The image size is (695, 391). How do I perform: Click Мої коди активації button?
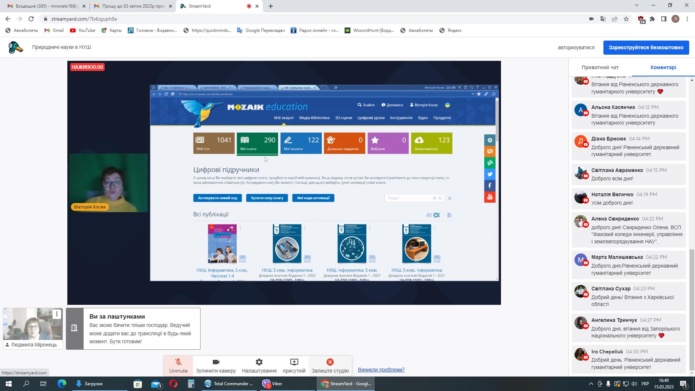point(313,198)
